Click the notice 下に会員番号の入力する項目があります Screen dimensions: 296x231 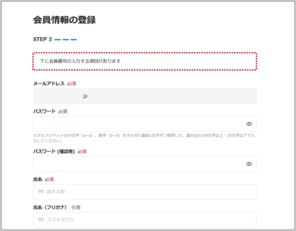145,62
